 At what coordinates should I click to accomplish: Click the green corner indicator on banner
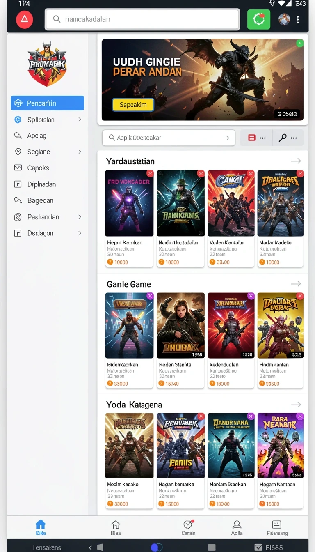click(x=300, y=43)
